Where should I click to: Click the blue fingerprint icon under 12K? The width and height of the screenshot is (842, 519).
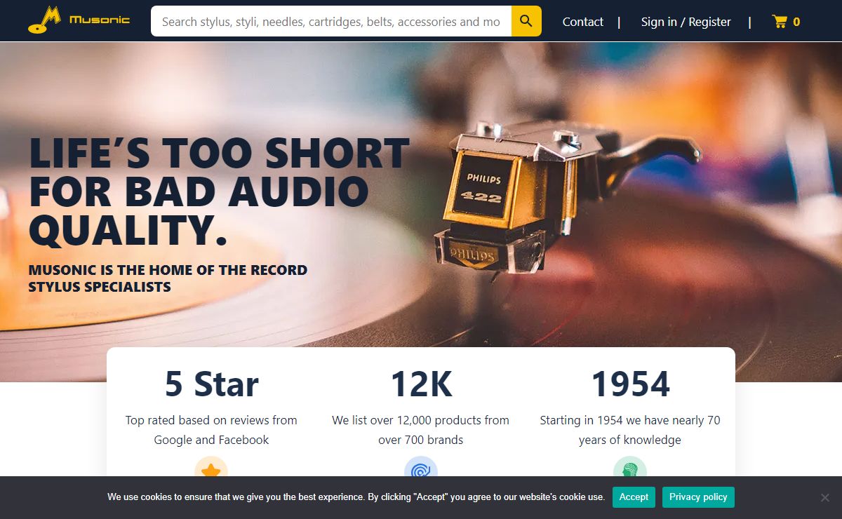tap(421, 471)
